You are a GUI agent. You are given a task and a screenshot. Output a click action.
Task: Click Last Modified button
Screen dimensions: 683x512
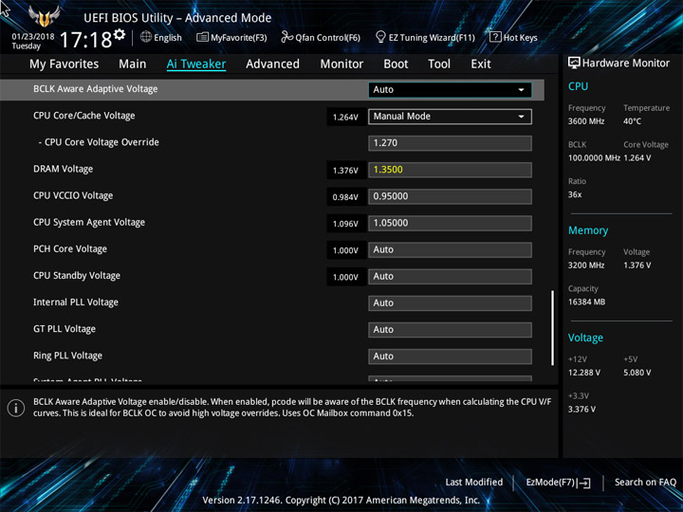[474, 483]
